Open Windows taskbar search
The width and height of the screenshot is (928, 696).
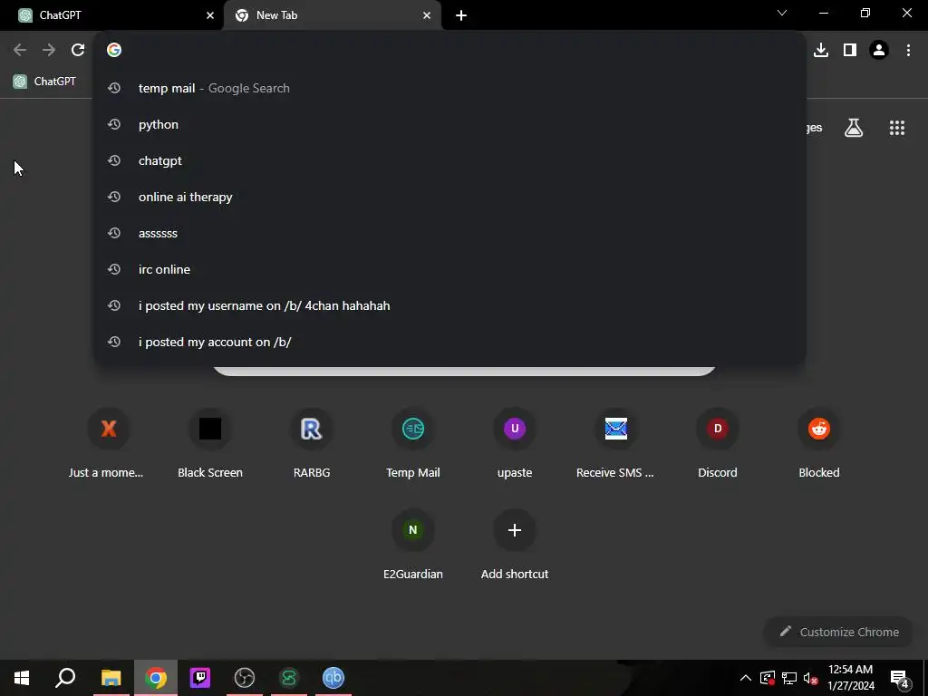[65, 678]
